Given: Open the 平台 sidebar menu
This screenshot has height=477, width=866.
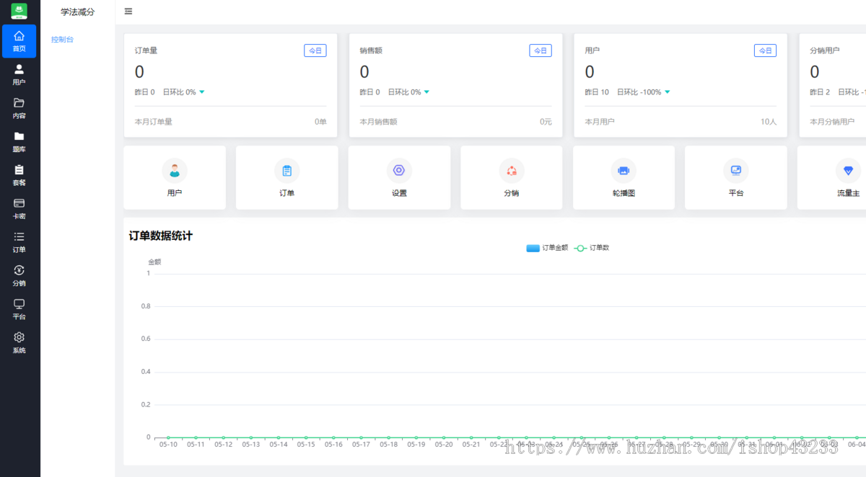Looking at the screenshot, I should (19, 309).
